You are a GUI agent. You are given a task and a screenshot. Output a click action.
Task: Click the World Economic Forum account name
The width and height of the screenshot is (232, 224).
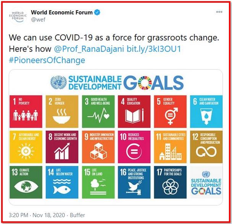[62, 12]
